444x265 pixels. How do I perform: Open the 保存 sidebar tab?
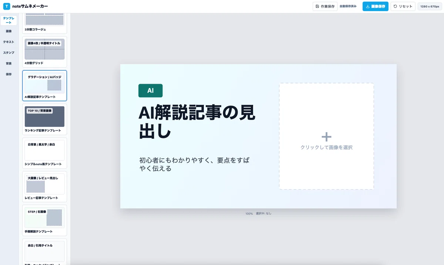(x=9, y=74)
